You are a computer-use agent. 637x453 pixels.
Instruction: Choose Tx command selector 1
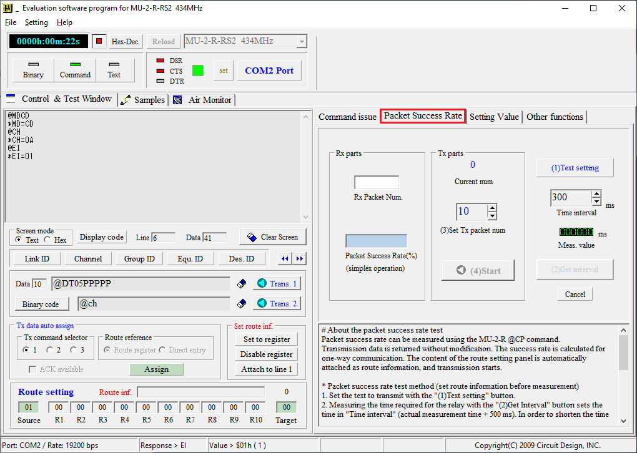pos(26,349)
